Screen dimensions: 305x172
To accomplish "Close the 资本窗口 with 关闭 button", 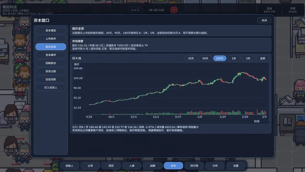I will point(264,21).
